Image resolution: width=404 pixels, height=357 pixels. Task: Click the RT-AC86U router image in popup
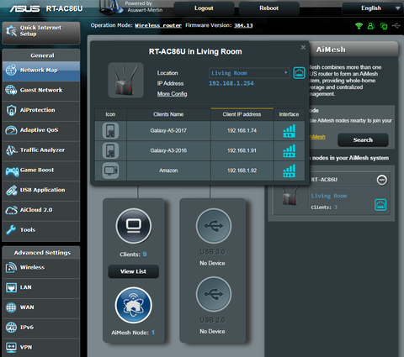point(125,80)
